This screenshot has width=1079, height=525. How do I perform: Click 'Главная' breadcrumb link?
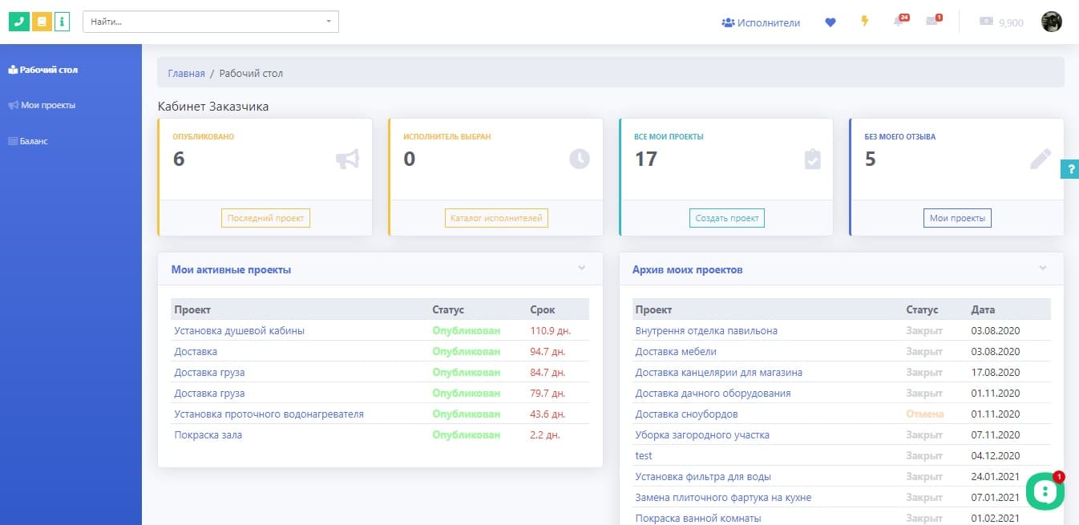[186, 73]
